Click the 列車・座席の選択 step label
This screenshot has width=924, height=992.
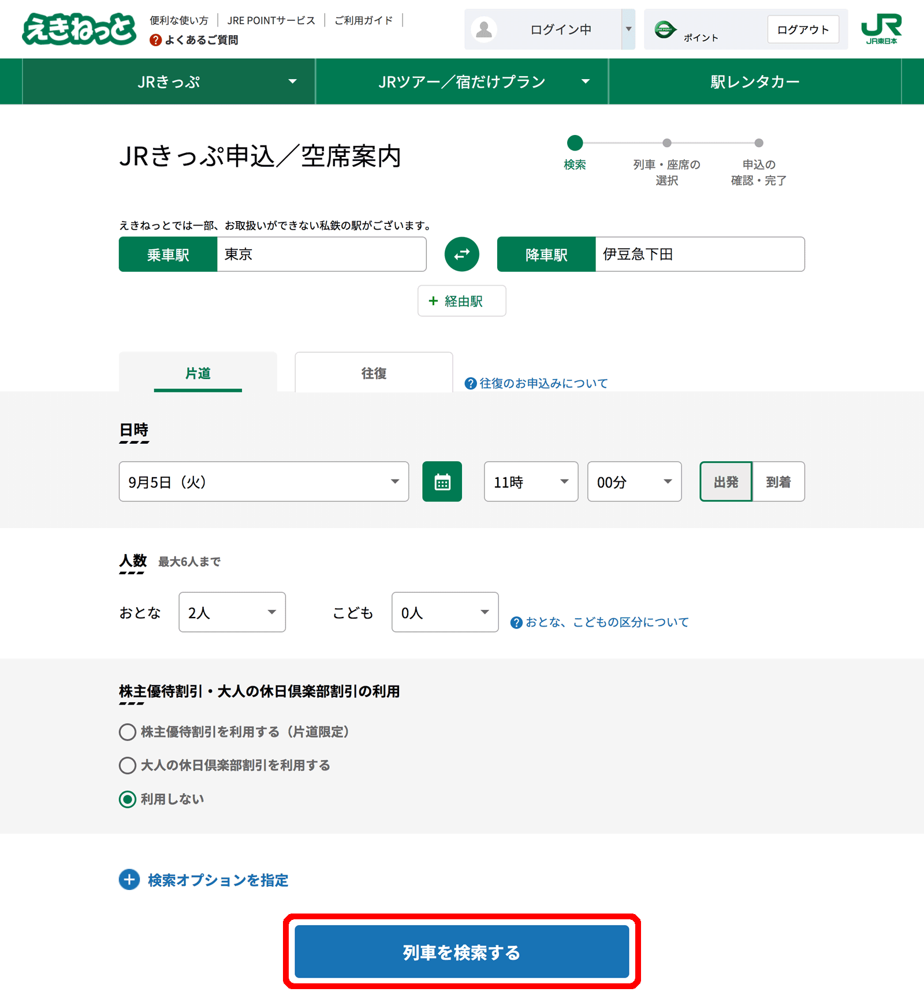pos(667,173)
